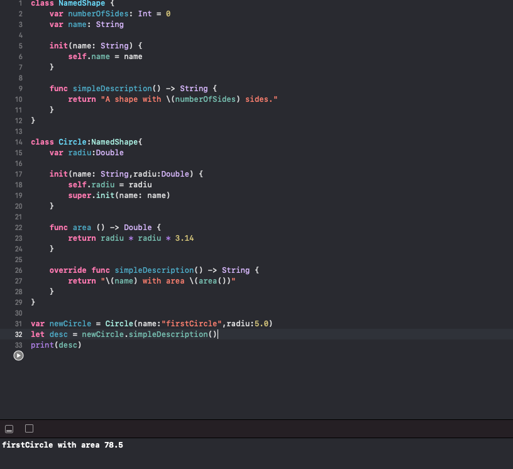Click 'self.name = name' statement
The image size is (513, 469).
pyautogui.click(x=106, y=57)
